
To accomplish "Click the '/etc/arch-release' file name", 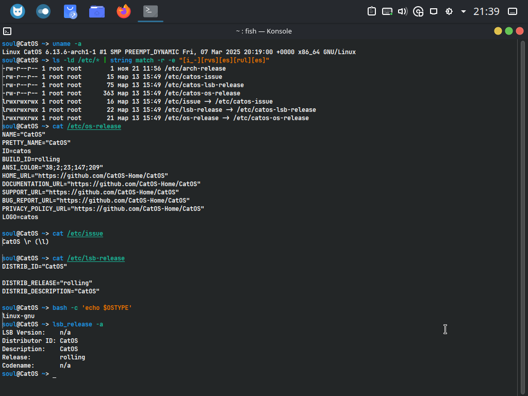I will click(x=195, y=69).
